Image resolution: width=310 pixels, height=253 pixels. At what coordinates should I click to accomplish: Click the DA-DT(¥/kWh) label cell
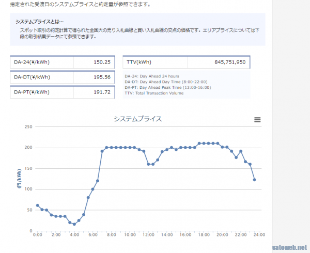[x=41, y=77]
